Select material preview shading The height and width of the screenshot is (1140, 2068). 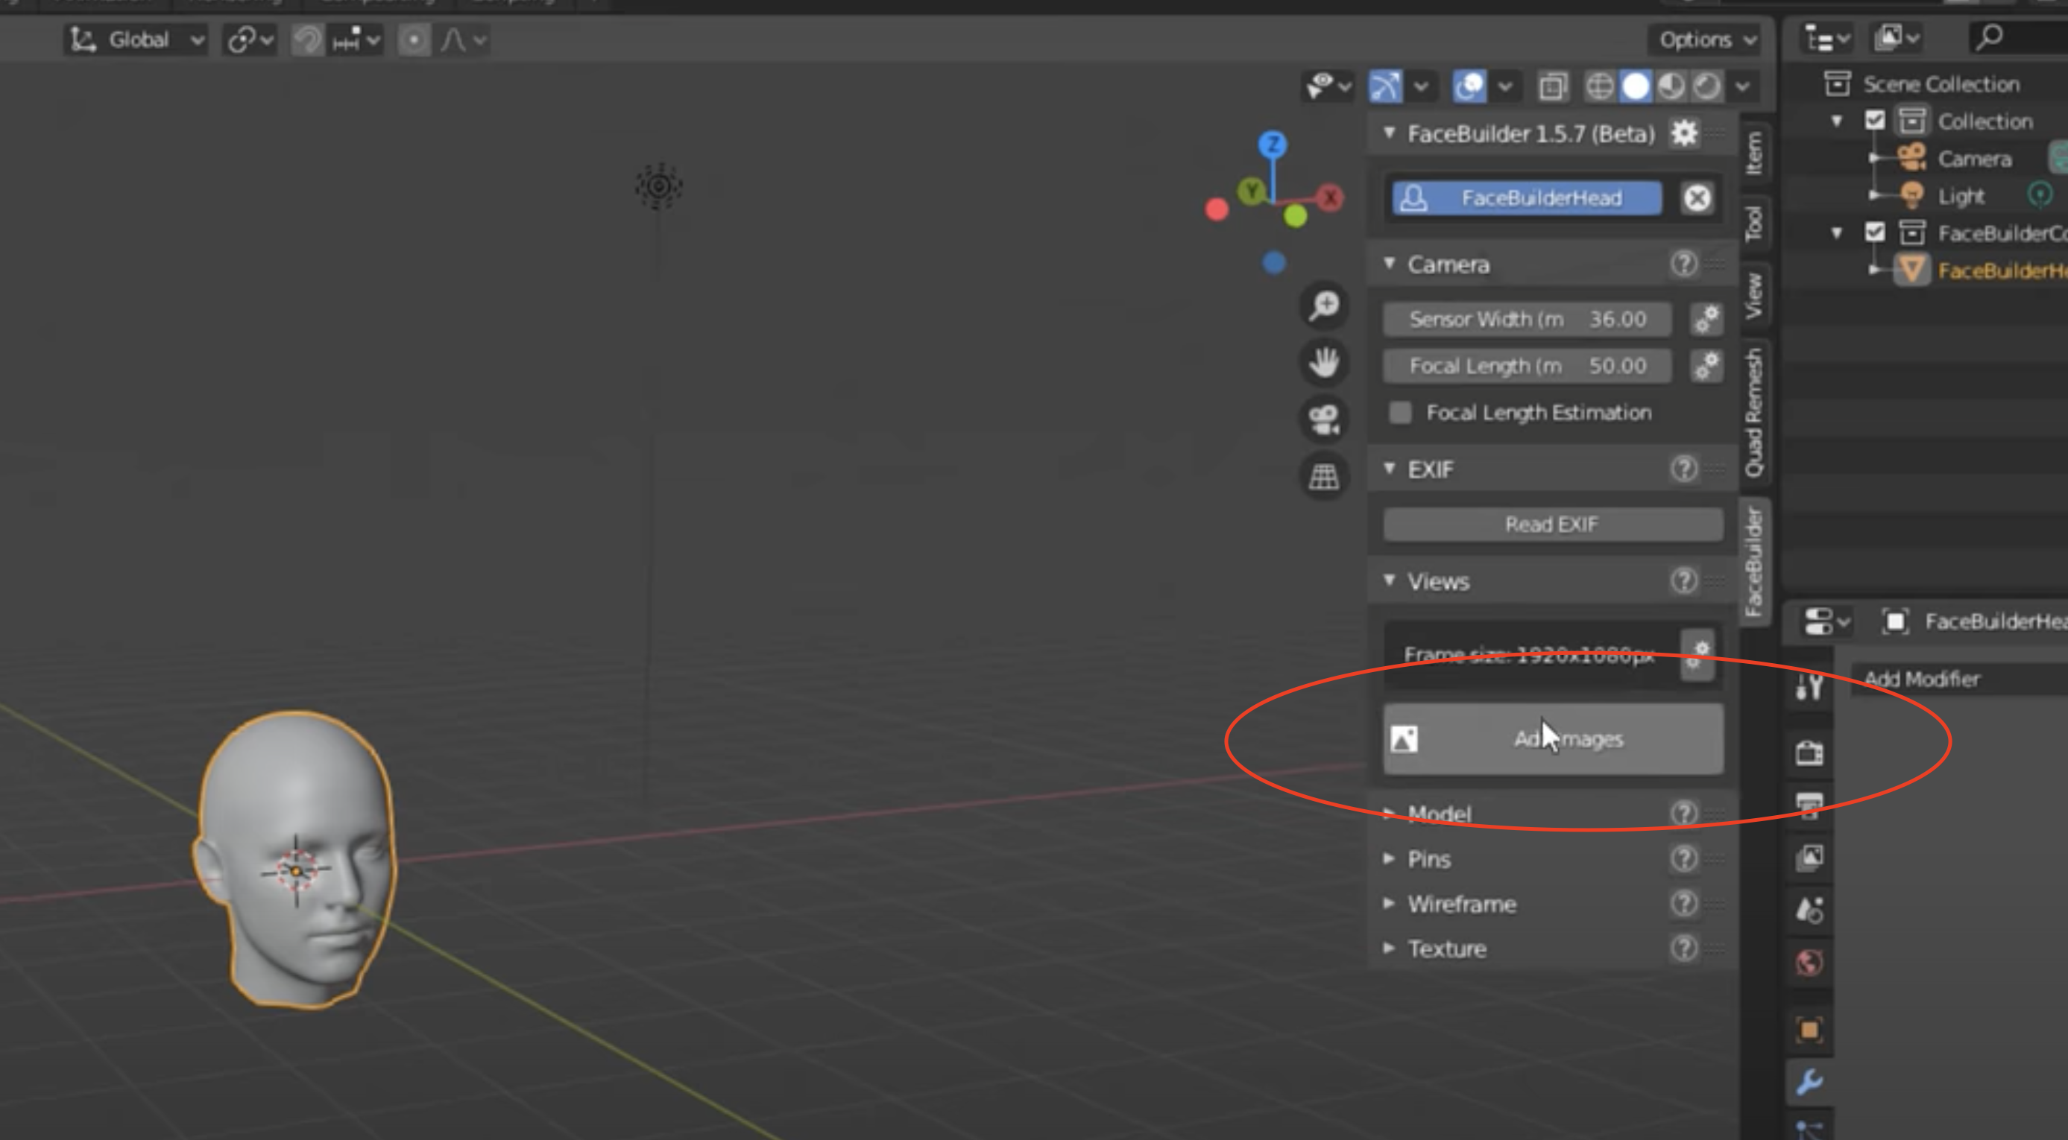point(1671,86)
